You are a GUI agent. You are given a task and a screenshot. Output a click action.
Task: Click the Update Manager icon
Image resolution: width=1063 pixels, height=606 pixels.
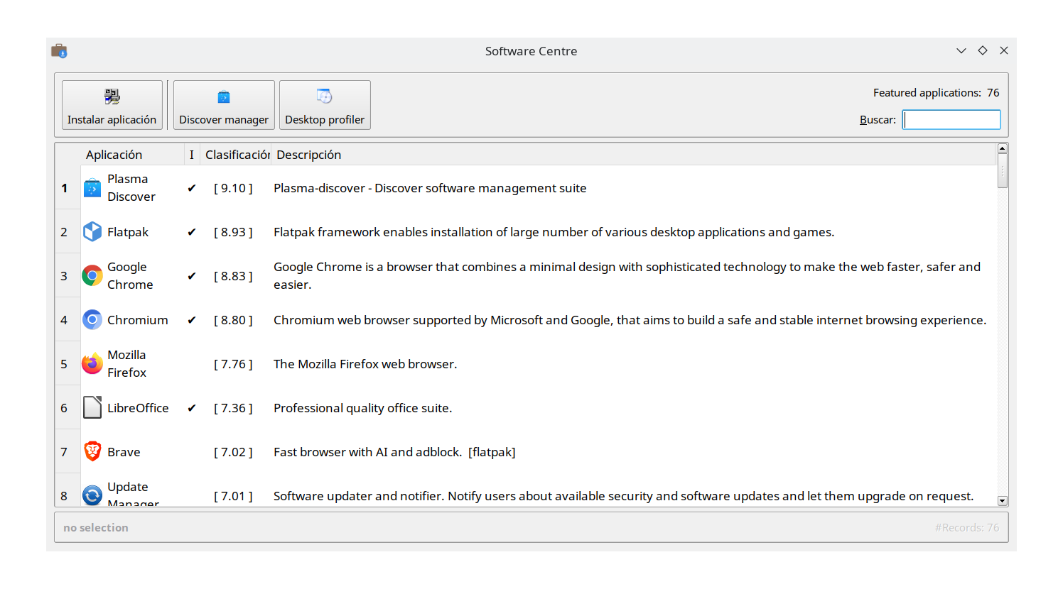(x=92, y=495)
